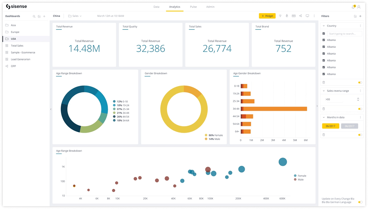Screen dimensions: 368x209
Task: Click the yellow Widget button
Action: click(267, 16)
